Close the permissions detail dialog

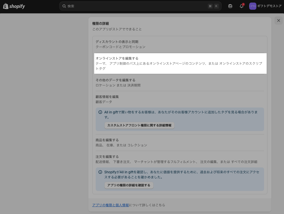279,20
